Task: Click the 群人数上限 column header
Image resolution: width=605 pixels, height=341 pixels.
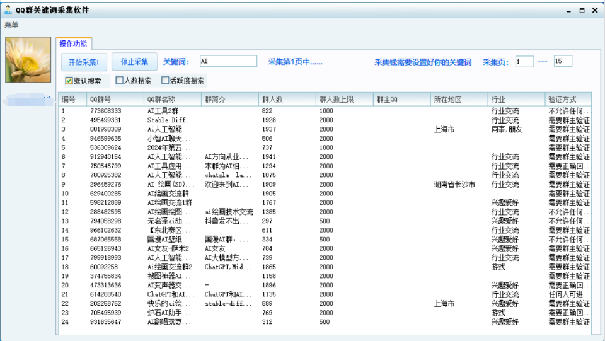Action: coord(345,99)
